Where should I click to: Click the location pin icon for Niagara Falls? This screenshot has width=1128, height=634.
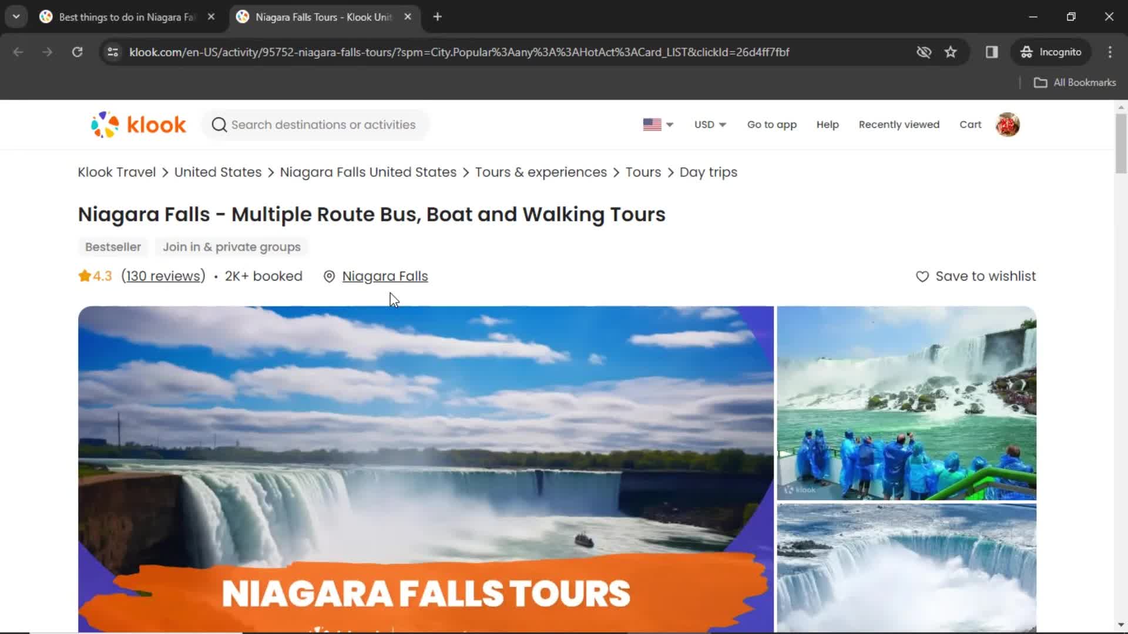(329, 275)
